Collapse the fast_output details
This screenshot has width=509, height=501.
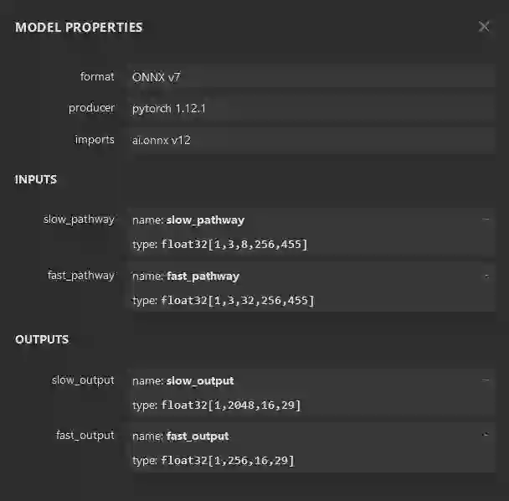486,435
